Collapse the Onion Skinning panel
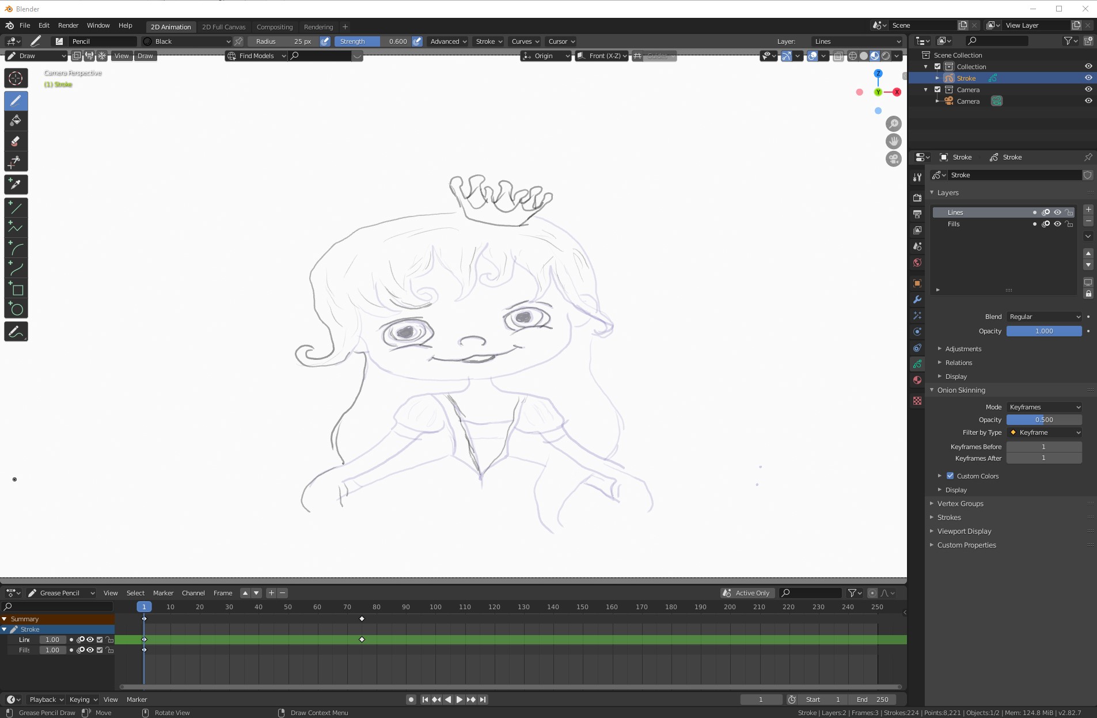Viewport: 1097px width, 718px height. coord(961,390)
